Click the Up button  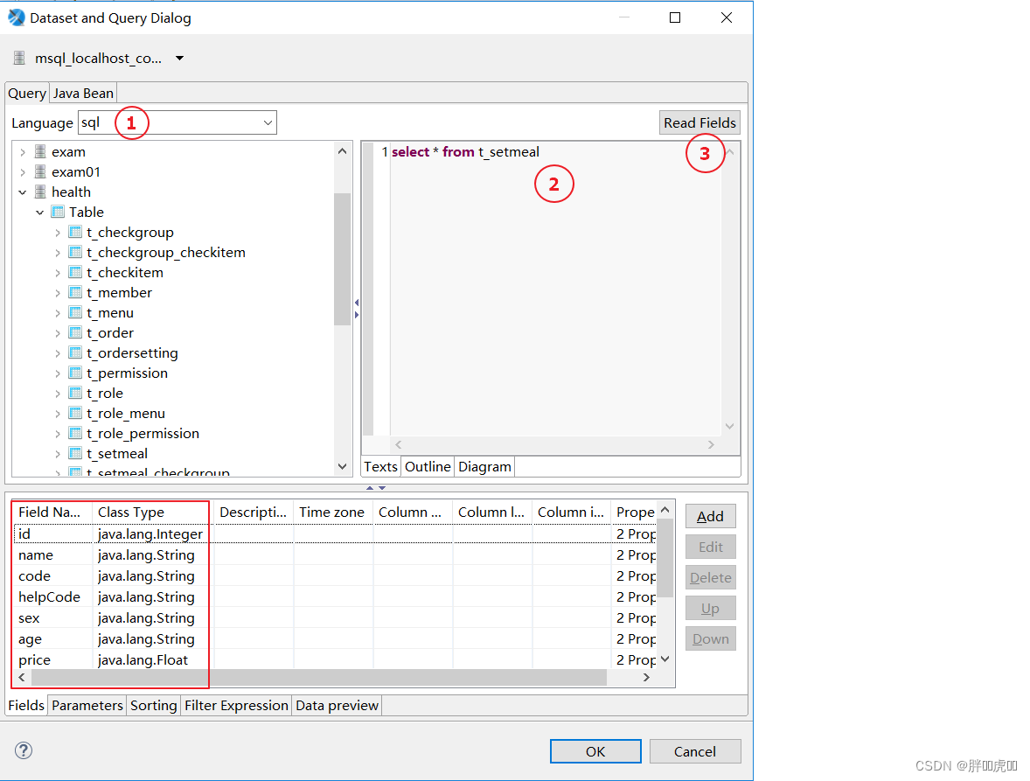(x=710, y=608)
